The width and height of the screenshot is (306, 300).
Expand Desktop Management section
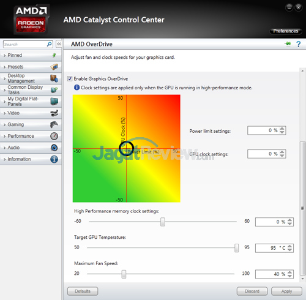click(31, 78)
